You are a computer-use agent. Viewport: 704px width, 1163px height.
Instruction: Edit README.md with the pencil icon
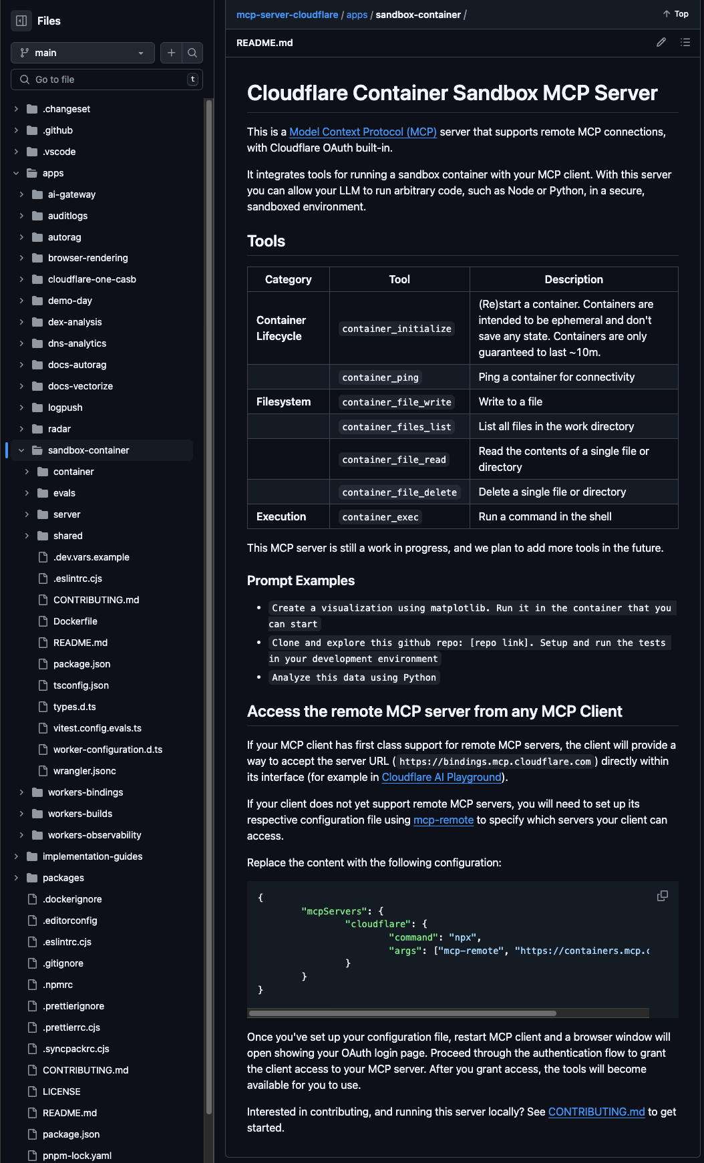661,42
